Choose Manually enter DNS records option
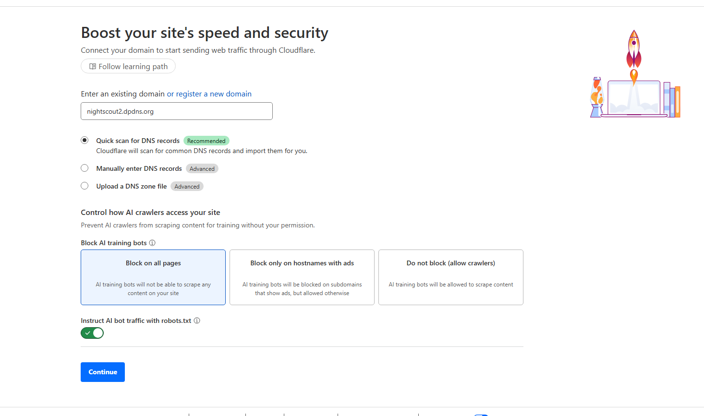This screenshot has width=704, height=416. 85,168
